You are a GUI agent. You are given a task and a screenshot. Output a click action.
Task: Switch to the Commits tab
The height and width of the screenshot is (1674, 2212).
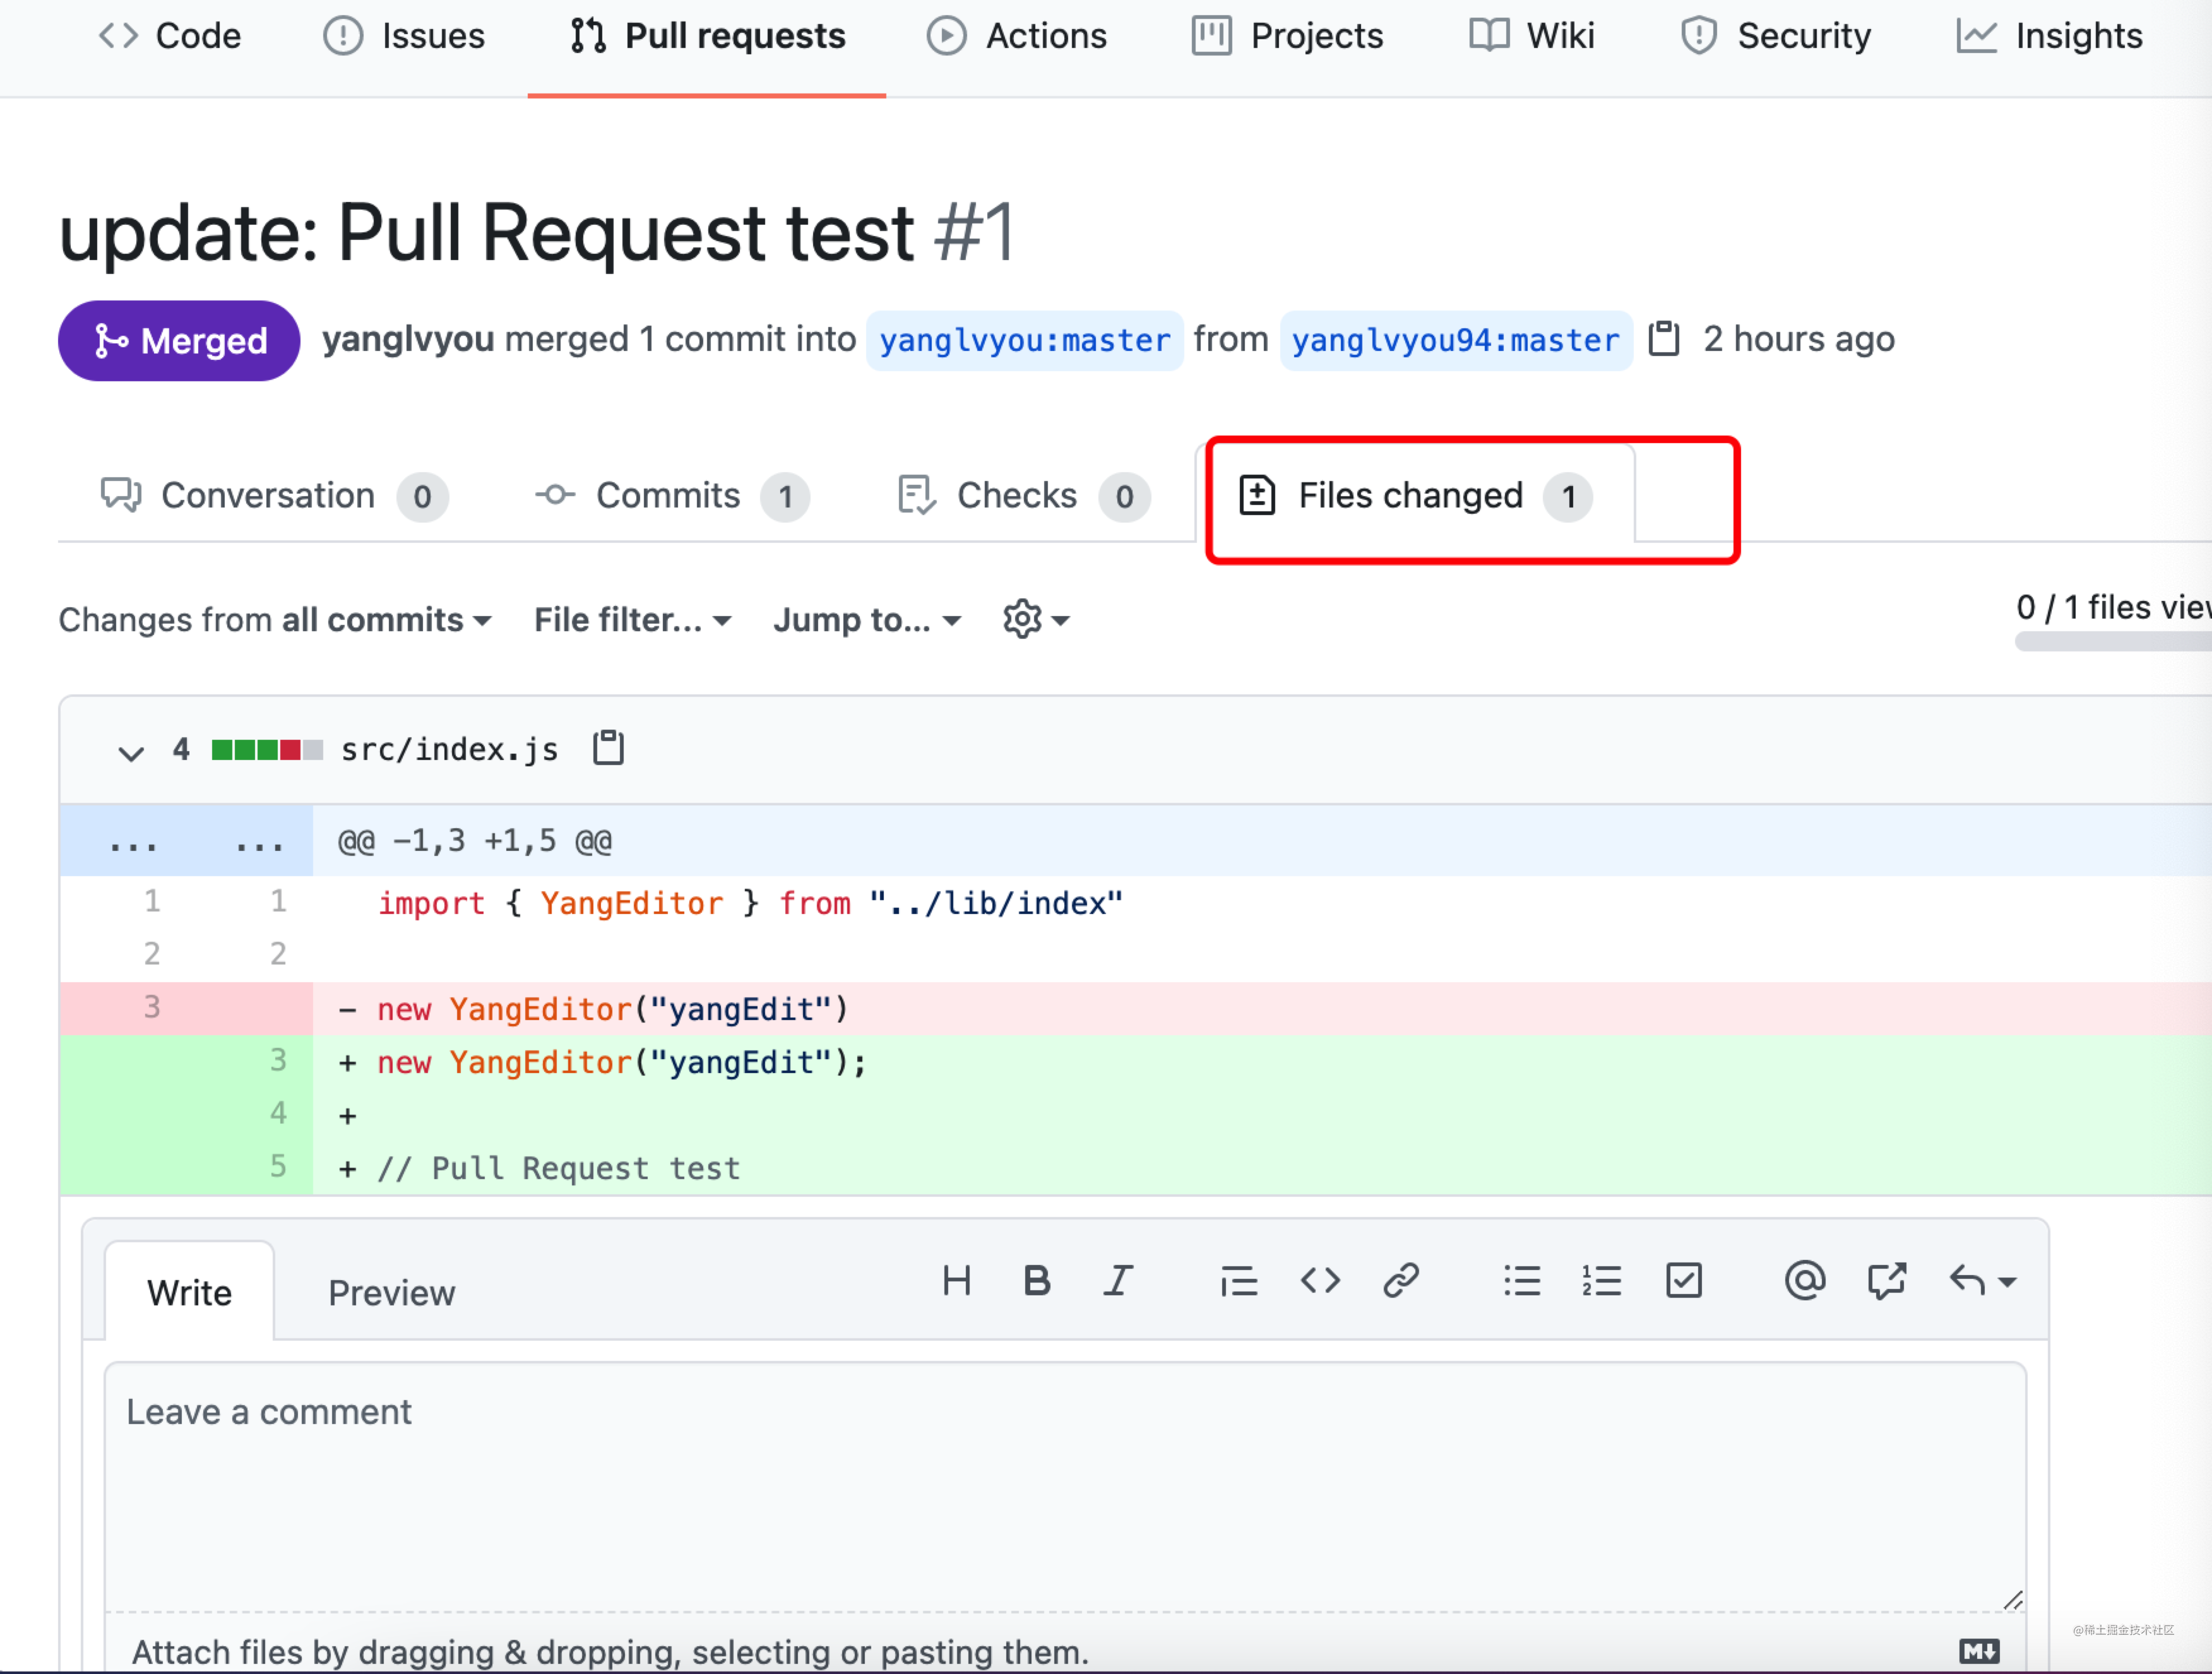[672, 496]
